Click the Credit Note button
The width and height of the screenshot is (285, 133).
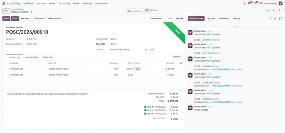coord(38,18)
